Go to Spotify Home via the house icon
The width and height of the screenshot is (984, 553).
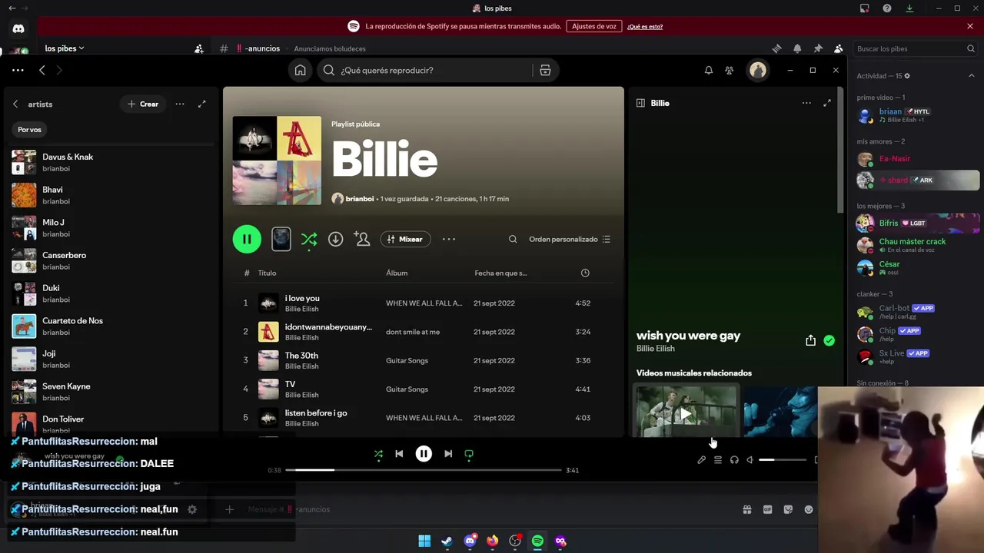300,70
